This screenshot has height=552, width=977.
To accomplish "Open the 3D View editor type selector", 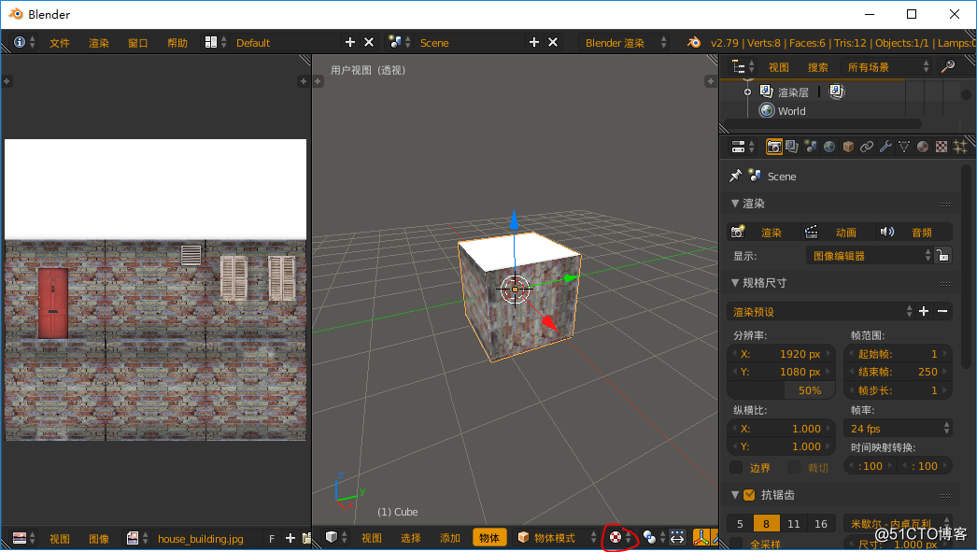I will (336, 538).
